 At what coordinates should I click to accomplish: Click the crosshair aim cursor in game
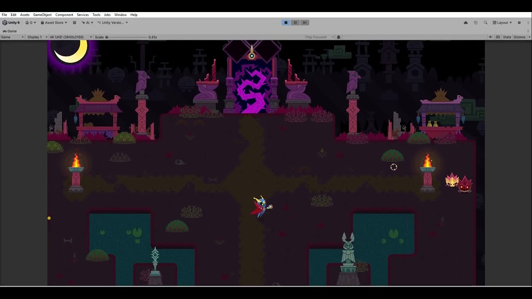[x=394, y=167]
